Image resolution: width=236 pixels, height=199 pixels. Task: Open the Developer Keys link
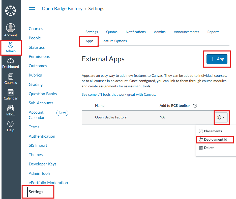(x=43, y=164)
